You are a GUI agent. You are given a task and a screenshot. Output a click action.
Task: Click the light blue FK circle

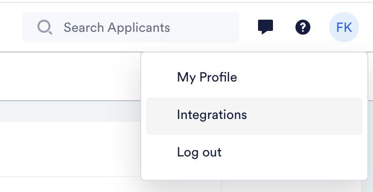pos(344,27)
